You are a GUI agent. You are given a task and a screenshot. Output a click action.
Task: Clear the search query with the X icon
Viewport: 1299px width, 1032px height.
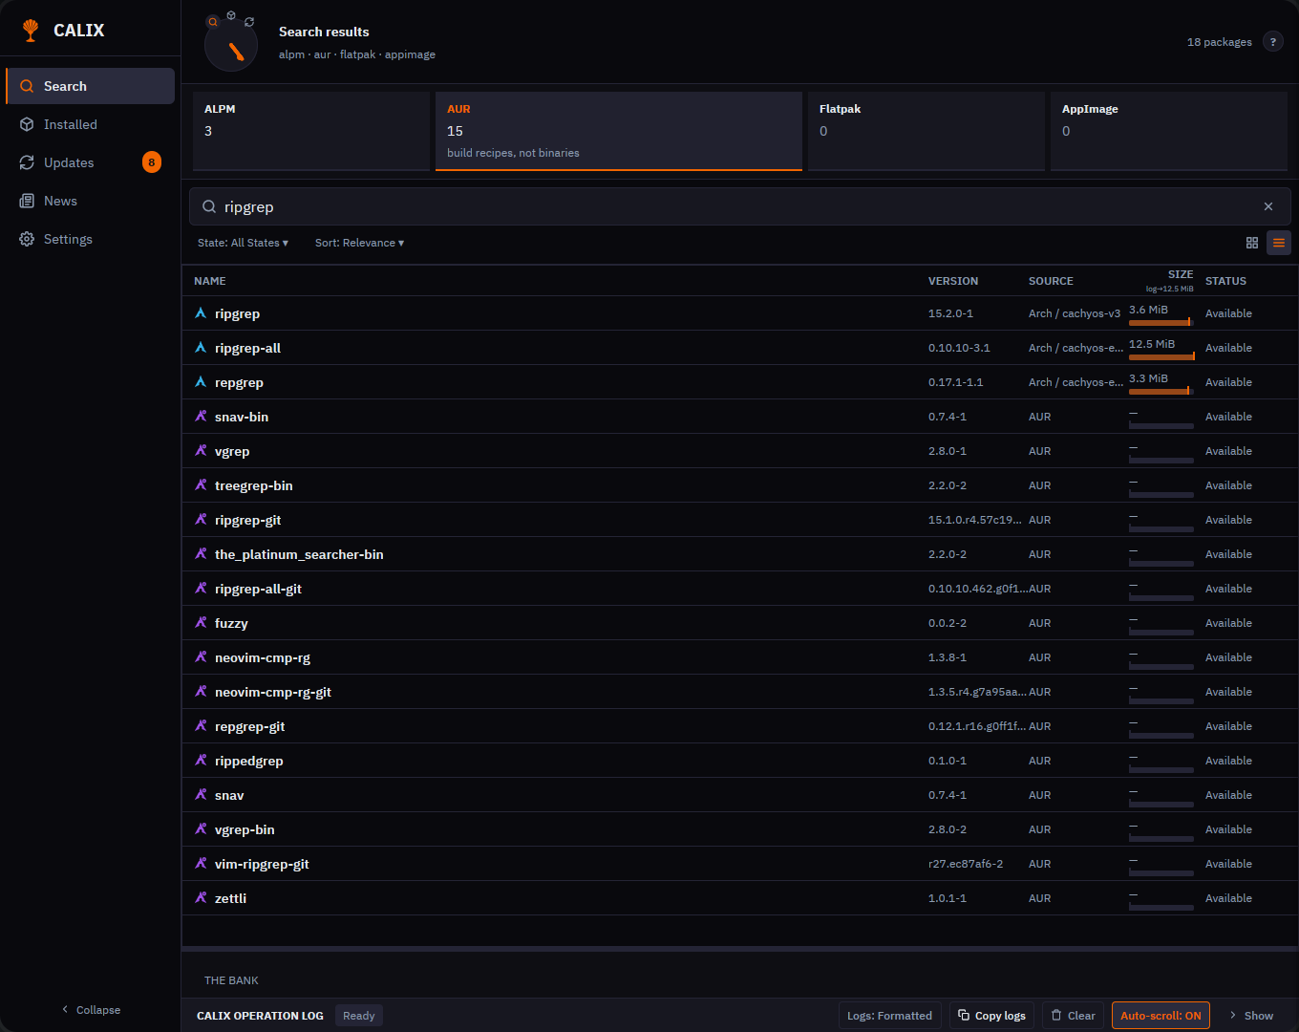click(x=1268, y=206)
